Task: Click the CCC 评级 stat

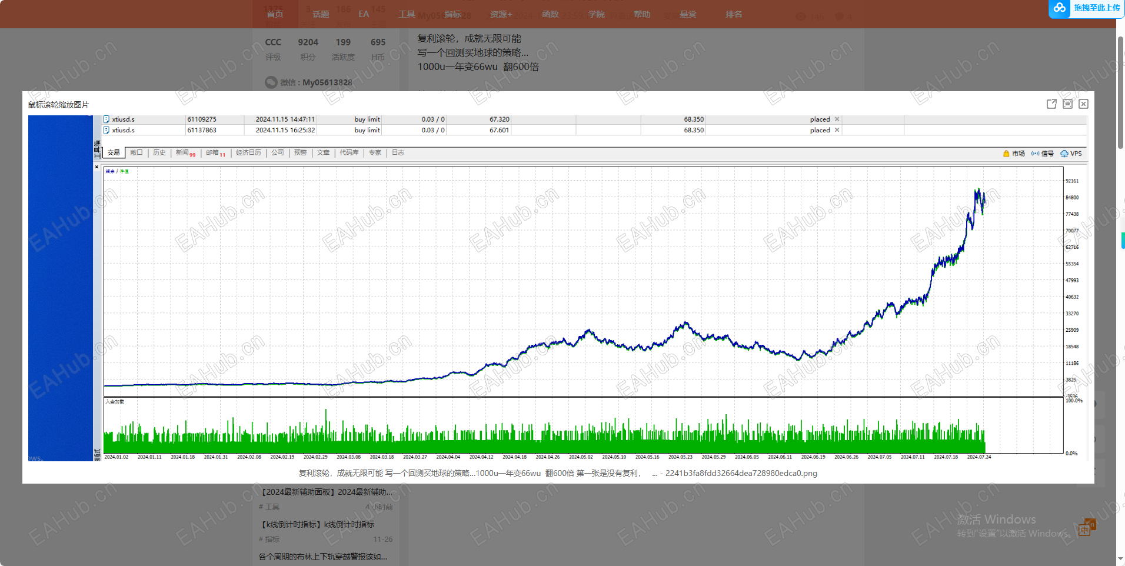Action: pyautogui.click(x=273, y=49)
